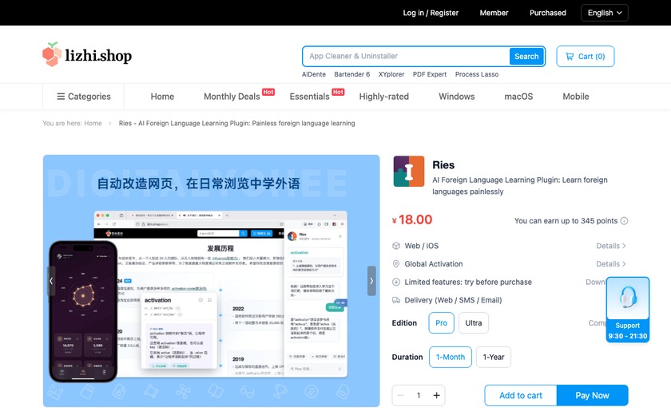Open the Windows tab
Image resolution: width=671 pixels, height=415 pixels.
tap(457, 97)
